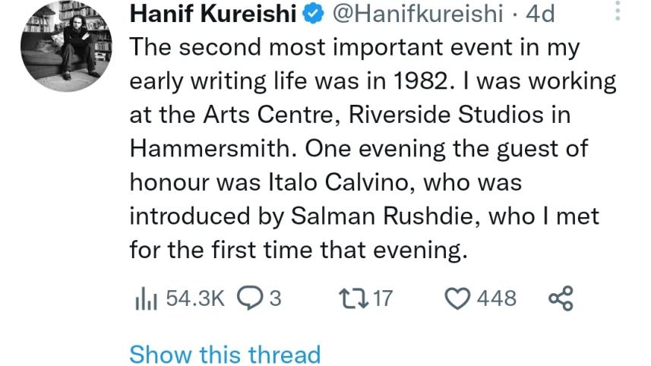
Task: Click the 448 likes count
Action: tap(496, 298)
